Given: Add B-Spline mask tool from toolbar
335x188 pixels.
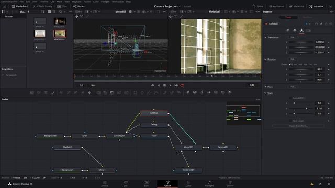Looking at the screenshot, I should [x=157, y=92].
